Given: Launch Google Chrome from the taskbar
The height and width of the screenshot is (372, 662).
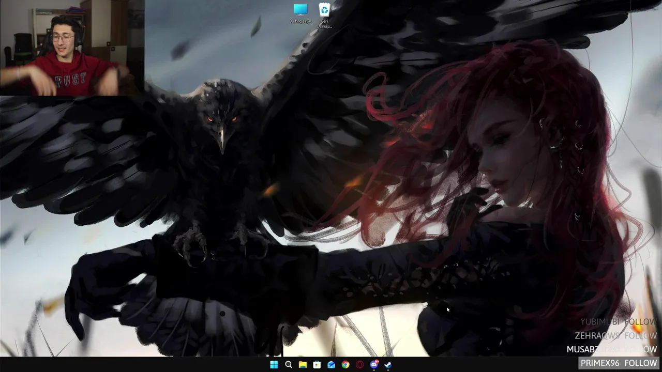Looking at the screenshot, I should pyautogui.click(x=345, y=365).
